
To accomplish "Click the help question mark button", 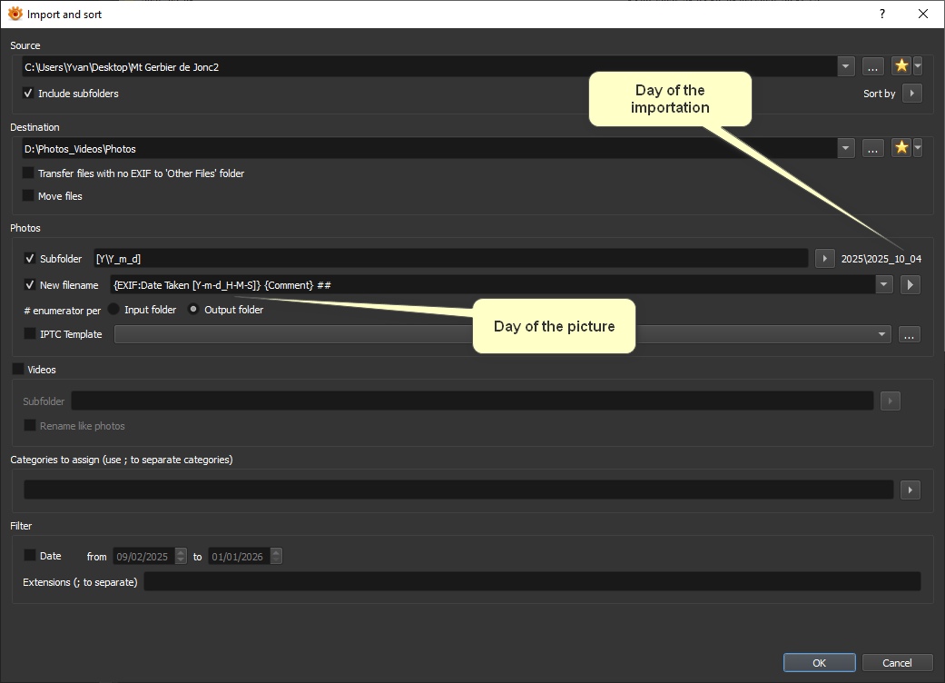I will (882, 14).
